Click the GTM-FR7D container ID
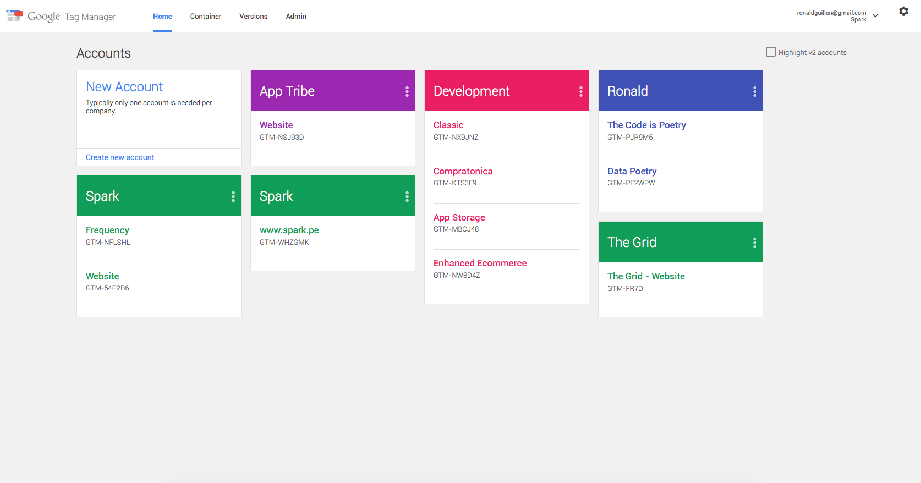Image resolution: width=921 pixels, height=483 pixels. (625, 288)
